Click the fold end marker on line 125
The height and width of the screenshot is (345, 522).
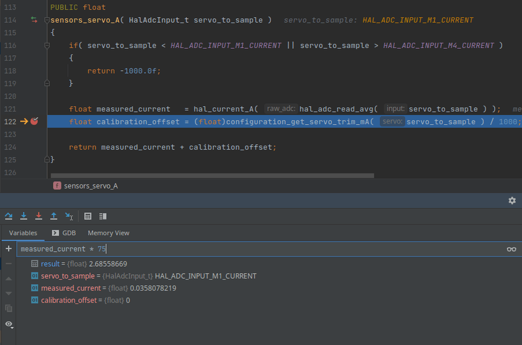(47, 159)
